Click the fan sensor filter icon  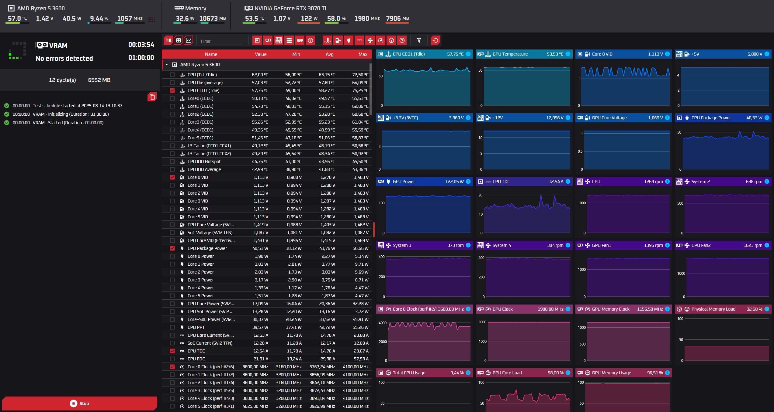[x=370, y=40]
